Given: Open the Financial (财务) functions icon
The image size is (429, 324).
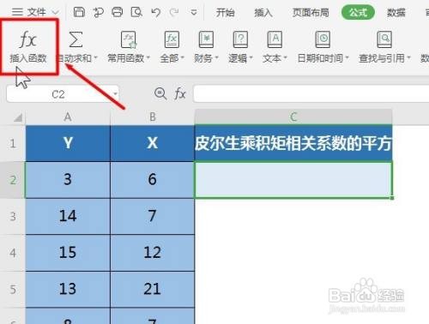Looking at the screenshot, I should tap(206, 39).
